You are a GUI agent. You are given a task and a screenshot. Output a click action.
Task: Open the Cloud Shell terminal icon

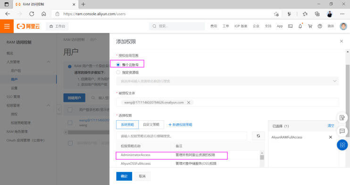[x=290, y=26]
